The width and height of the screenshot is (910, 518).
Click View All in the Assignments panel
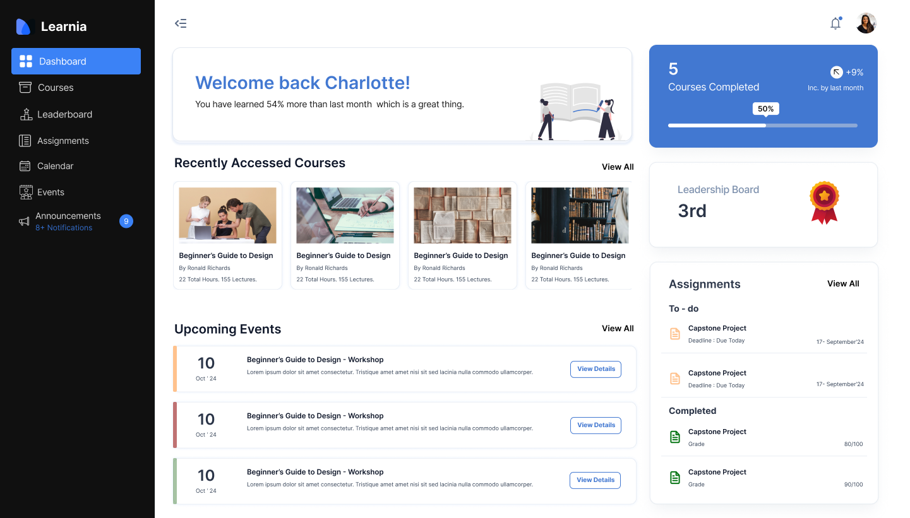(x=843, y=283)
